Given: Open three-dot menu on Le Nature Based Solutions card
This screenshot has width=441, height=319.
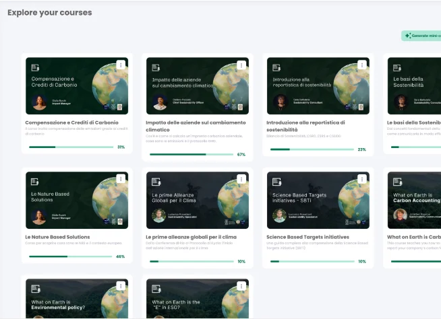Looking at the screenshot, I should pyautogui.click(x=121, y=179).
